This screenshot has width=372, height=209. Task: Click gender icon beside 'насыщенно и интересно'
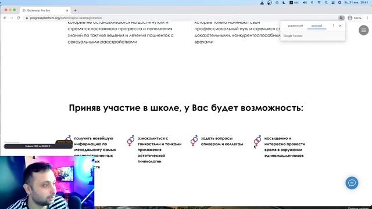(257, 140)
